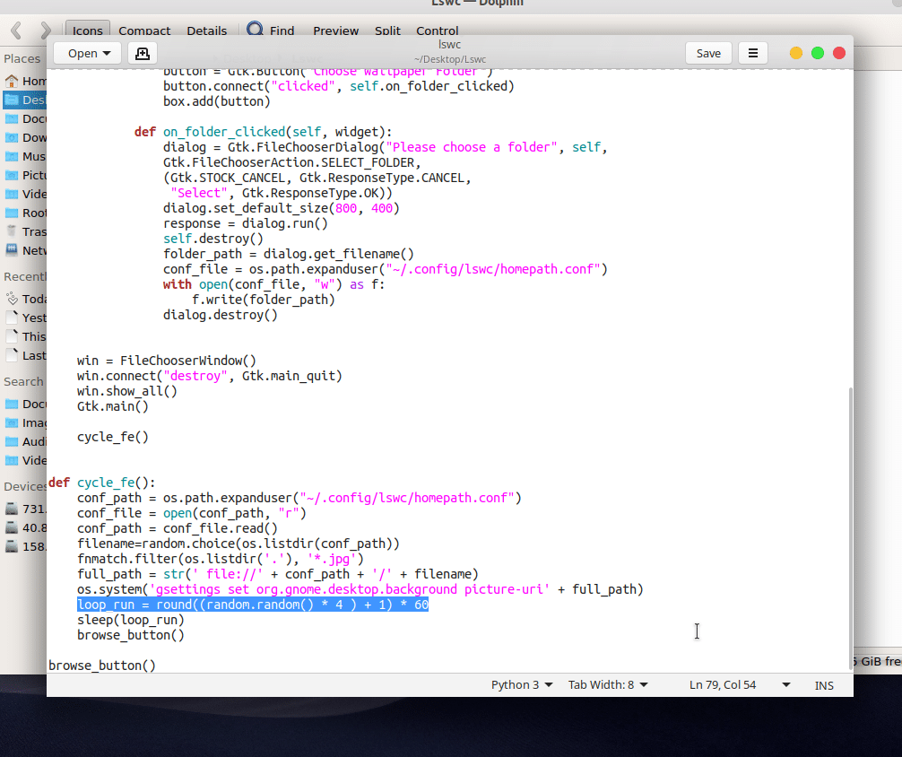Minimize the editor with yellow button
Screen dimensions: 902x757
[x=796, y=53]
